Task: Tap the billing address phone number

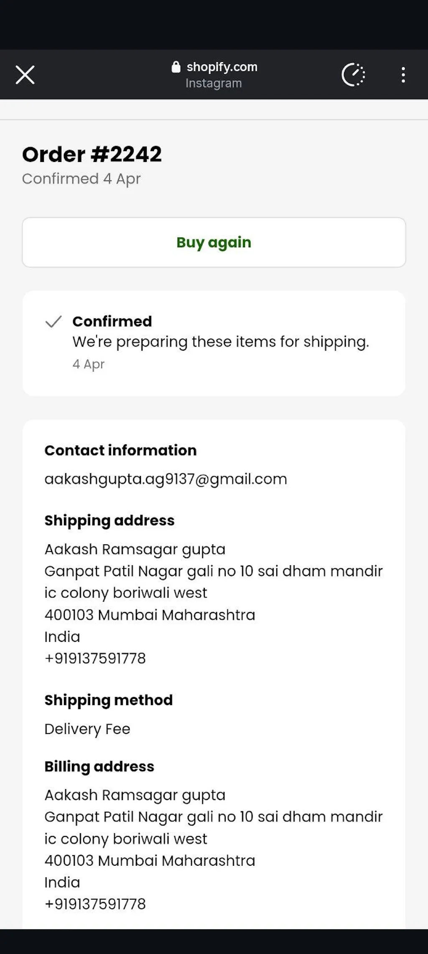Action: tap(95, 904)
